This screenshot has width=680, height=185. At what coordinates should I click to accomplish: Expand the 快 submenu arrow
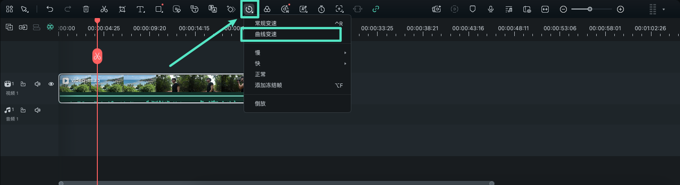345,64
